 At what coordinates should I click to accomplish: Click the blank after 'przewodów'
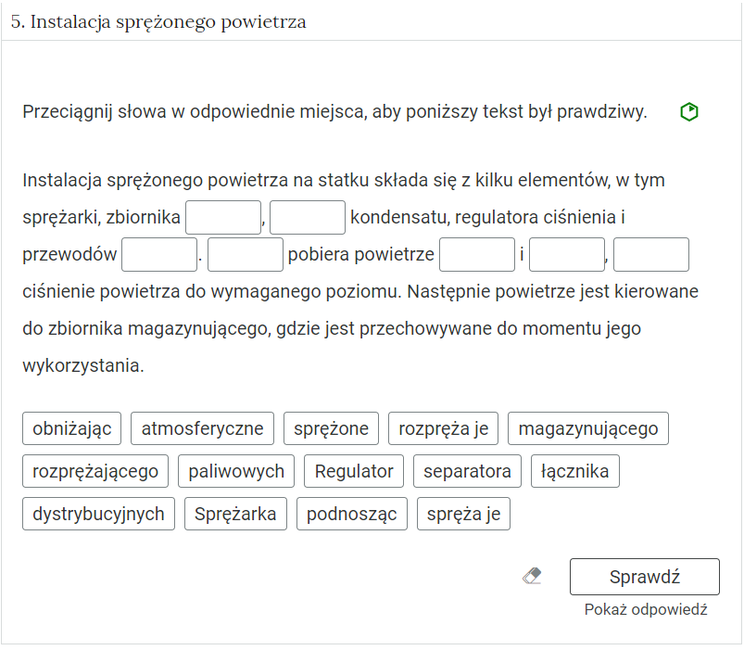[157, 254]
